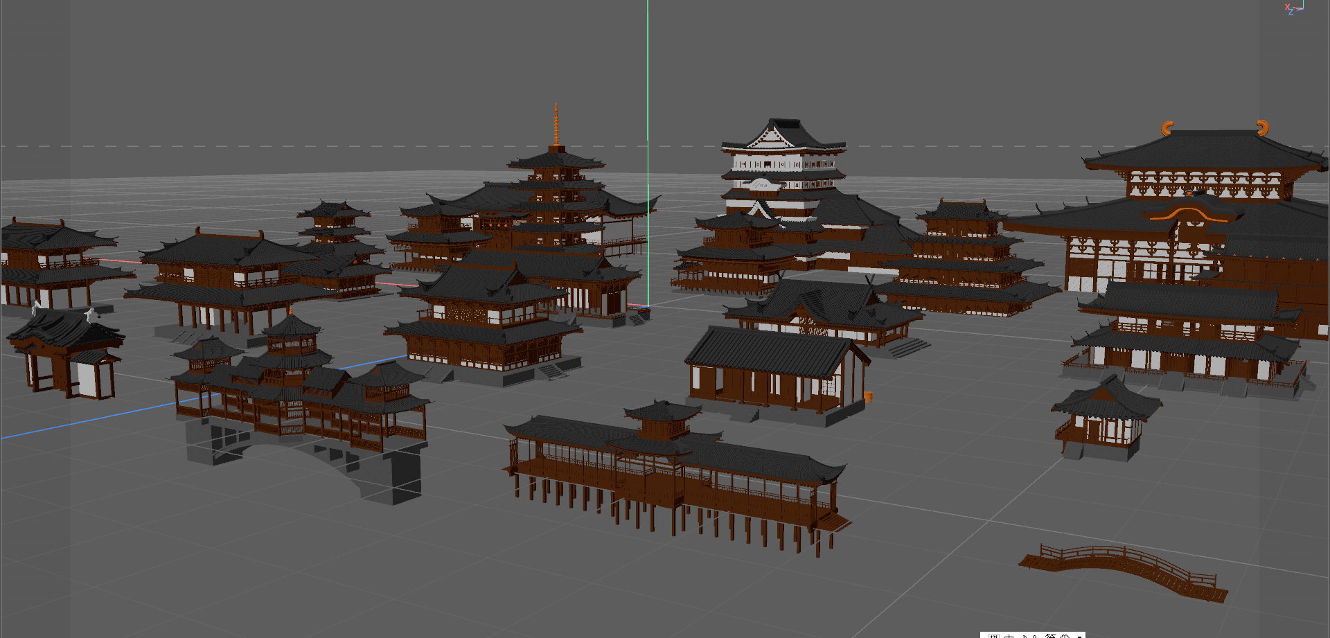Screen dimensions: 1330x638
Task: Click the XYZ axis orientation gizmo
Action: point(1294,8)
